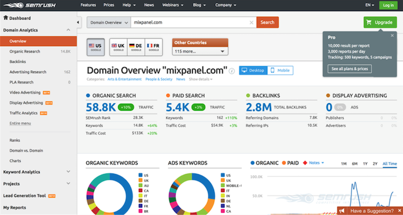Click the megaphone suggestion icon
This screenshot has width=403, height=215.
tap(342, 211)
